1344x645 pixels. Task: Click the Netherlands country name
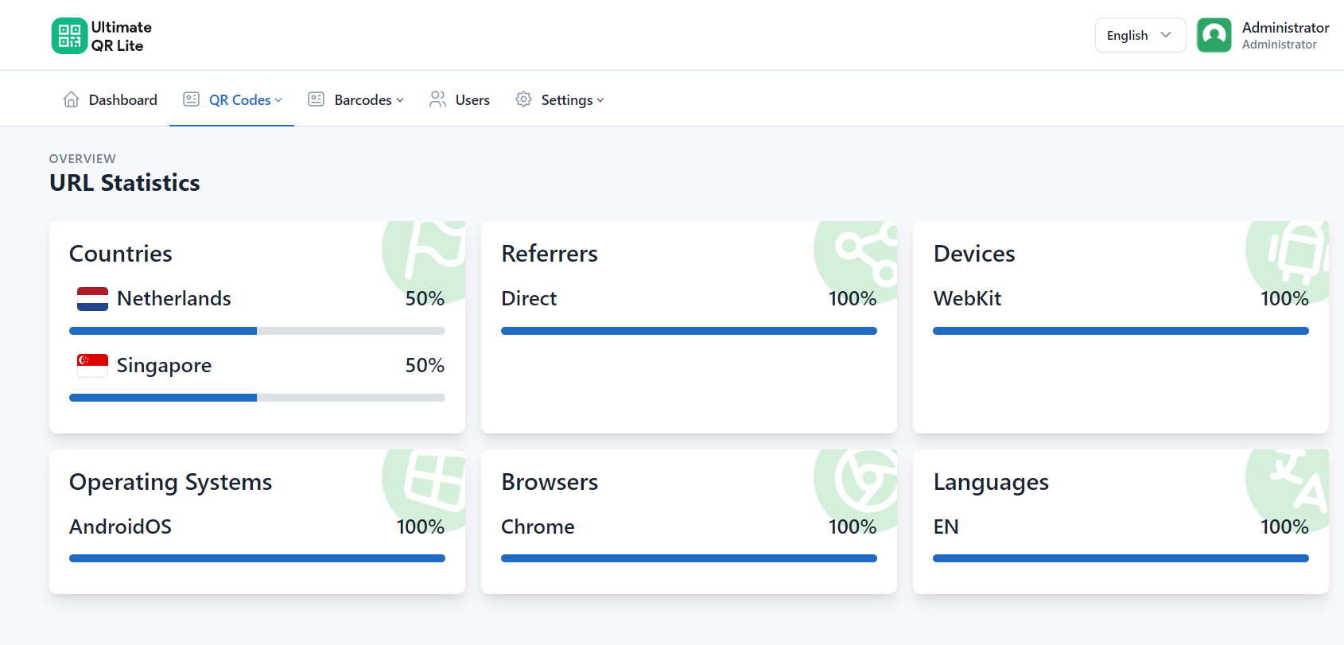coord(174,298)
